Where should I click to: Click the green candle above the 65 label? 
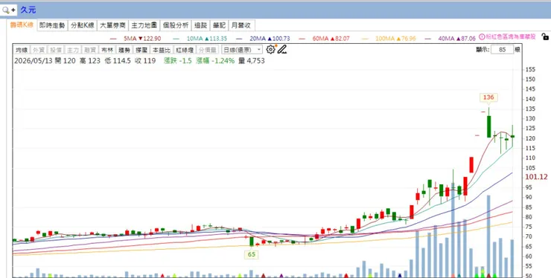point(252,242)
